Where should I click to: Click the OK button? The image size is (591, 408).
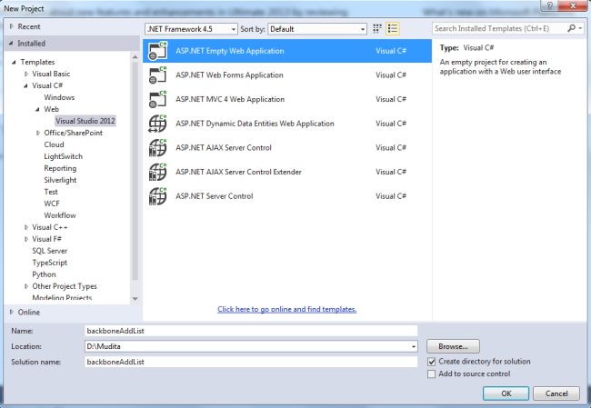[x=506, y=393]
